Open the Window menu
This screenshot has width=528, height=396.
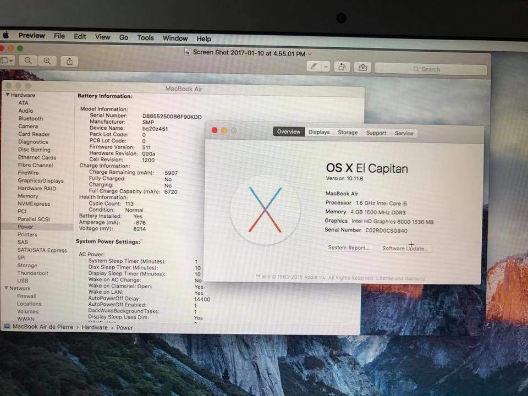pyautogui.click(x=175, y=38)
